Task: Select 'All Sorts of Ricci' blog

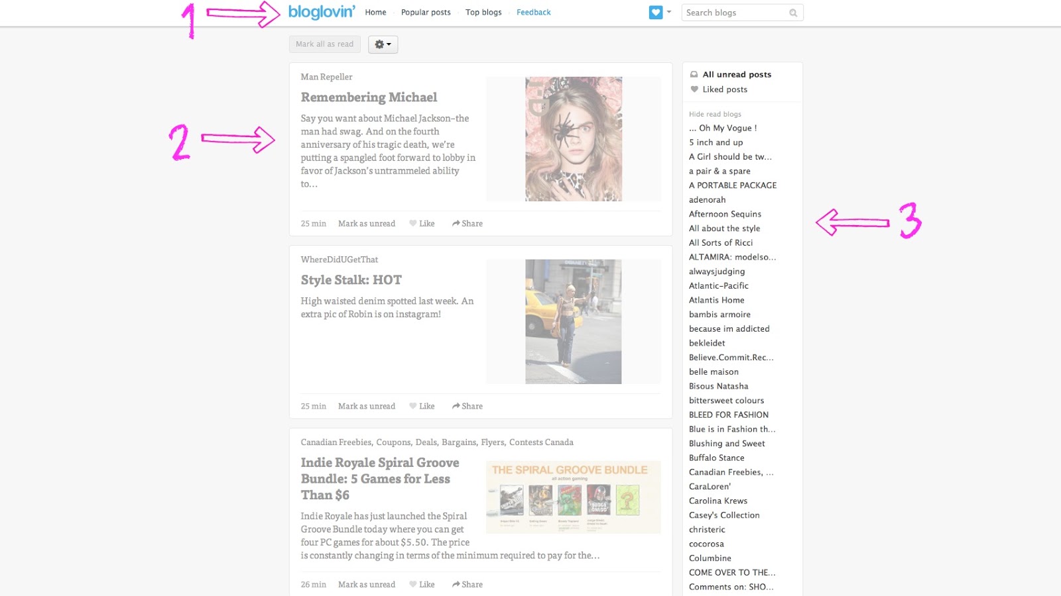Action: pyautogui.click(x=721, y=243)
